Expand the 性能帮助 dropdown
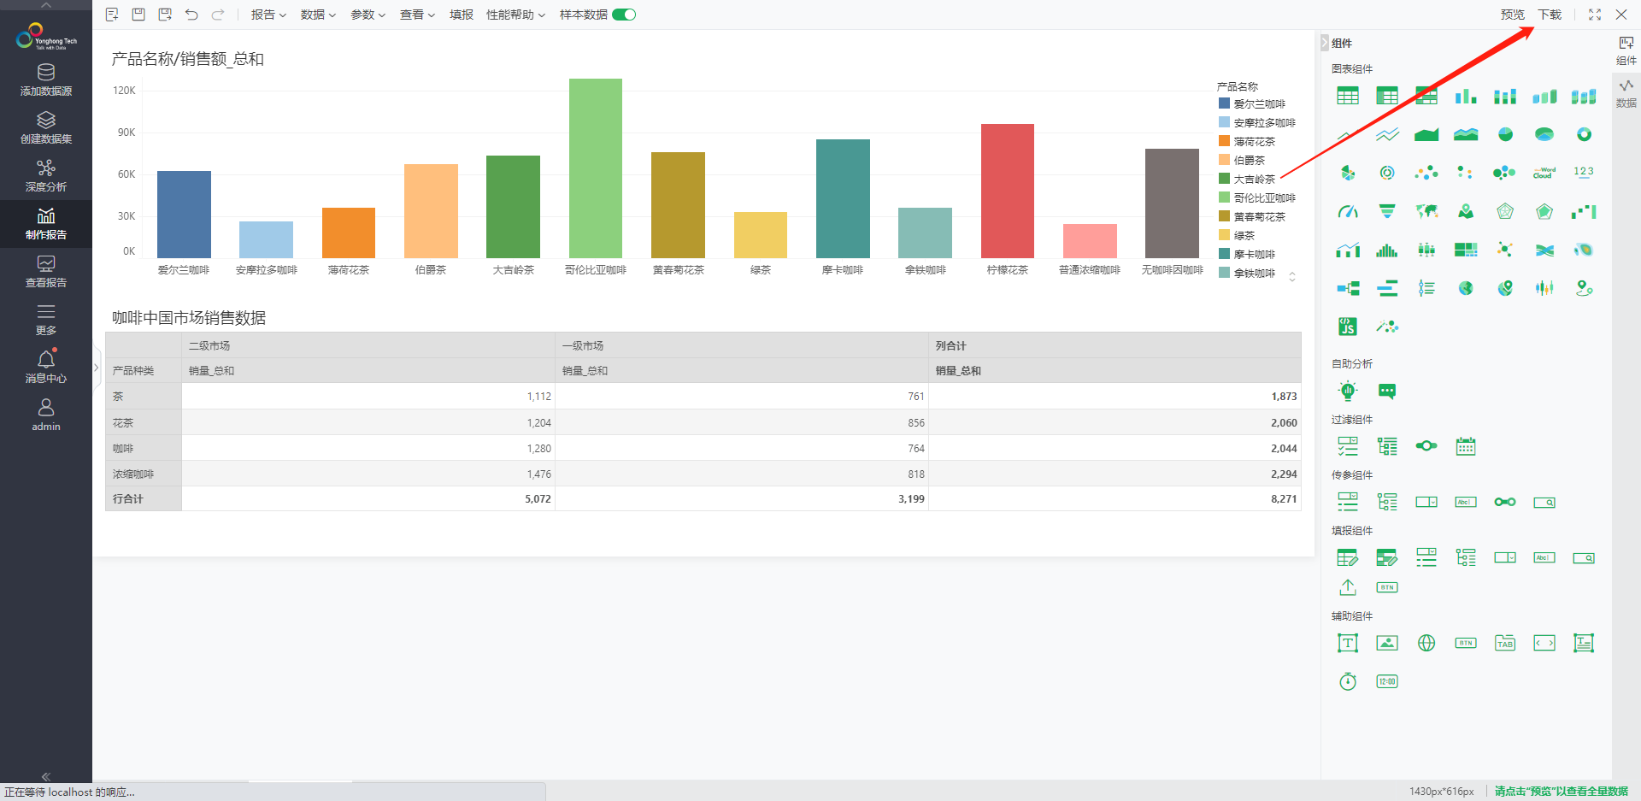The image size is (1641, 801). click(515, 15)
